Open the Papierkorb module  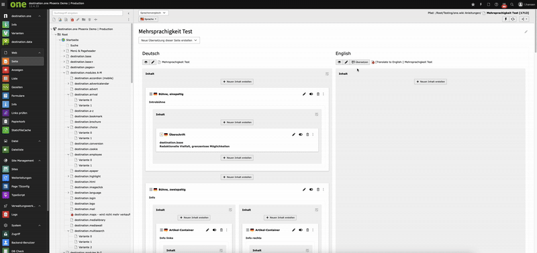[x=22, y=122]
